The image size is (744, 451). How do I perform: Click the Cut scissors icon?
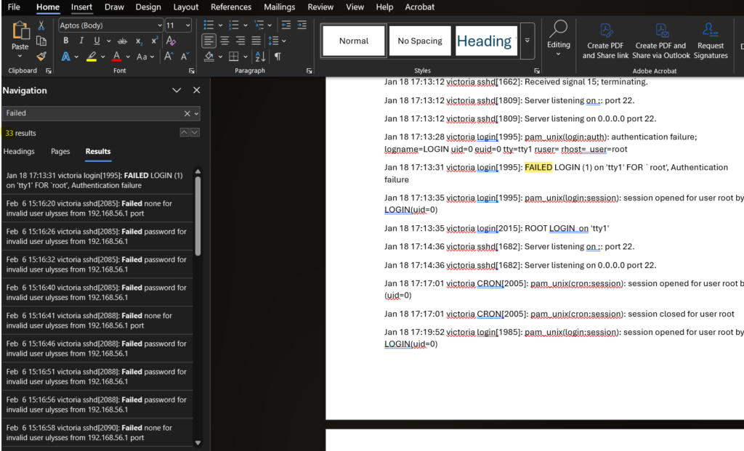(x=41, y=25)
